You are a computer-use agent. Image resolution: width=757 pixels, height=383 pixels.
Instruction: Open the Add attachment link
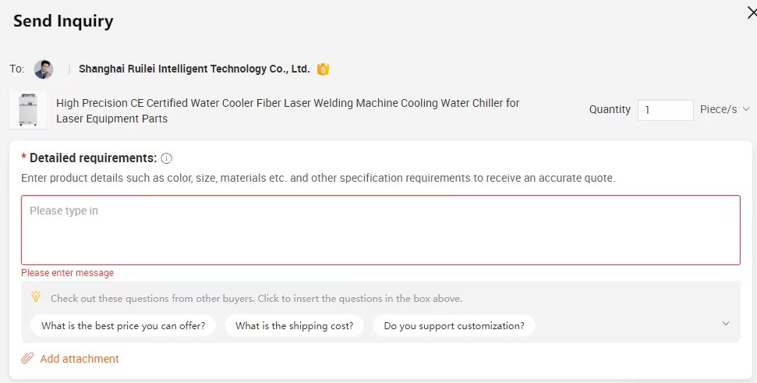pyautogui.click(x=80, y=359)
